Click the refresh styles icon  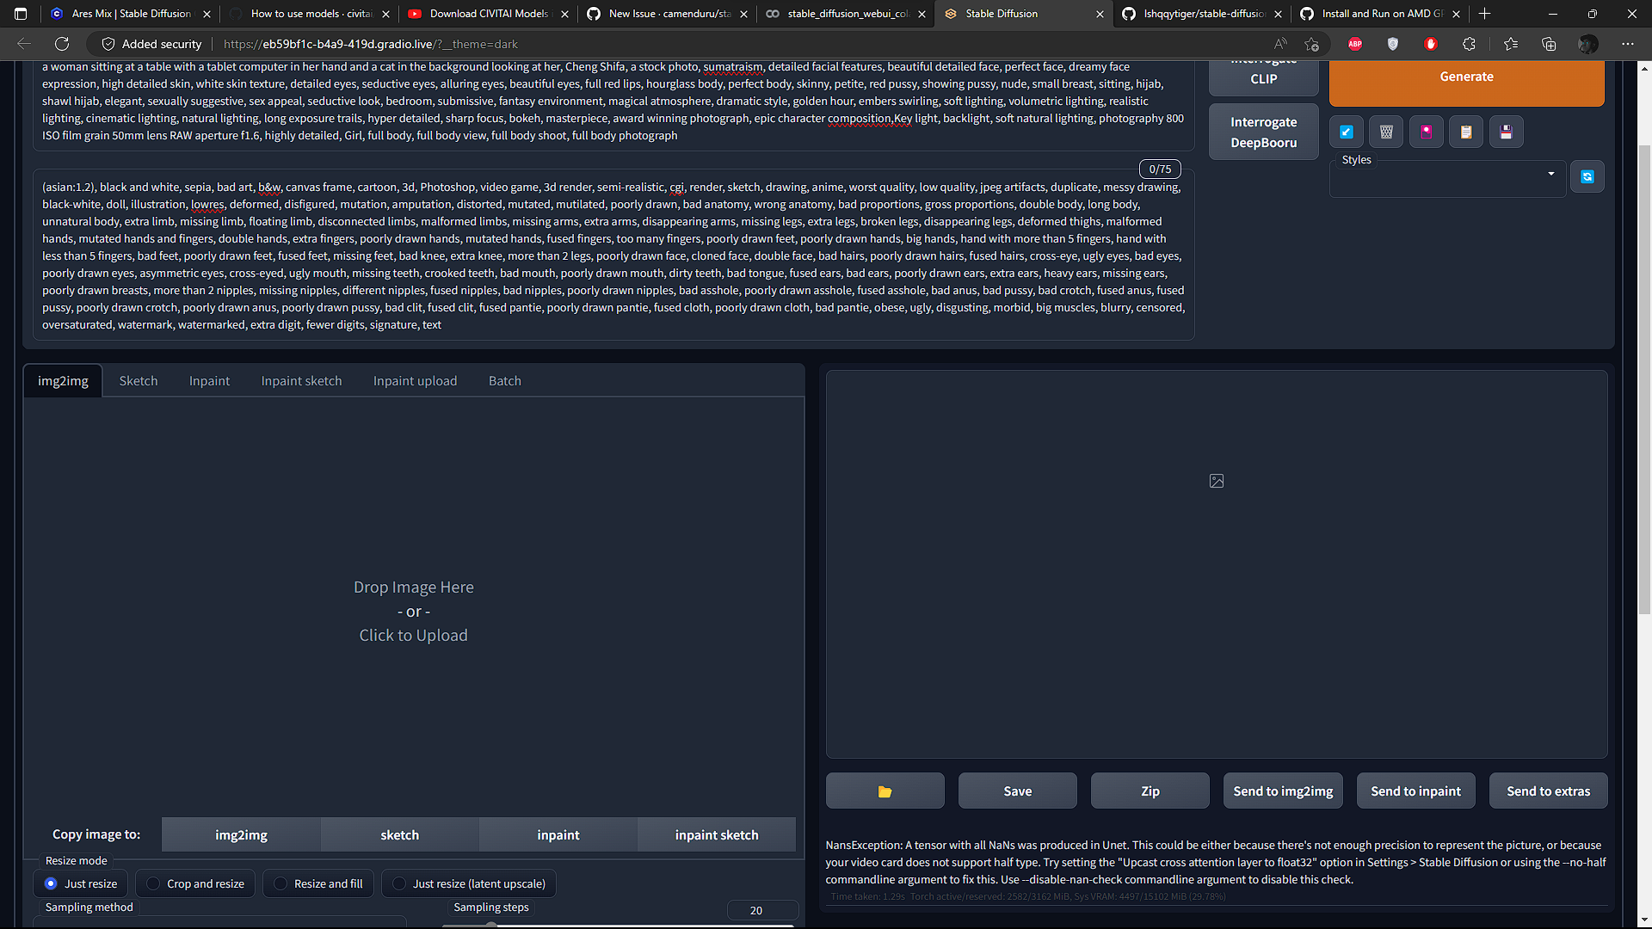[x=1587, y=176]
